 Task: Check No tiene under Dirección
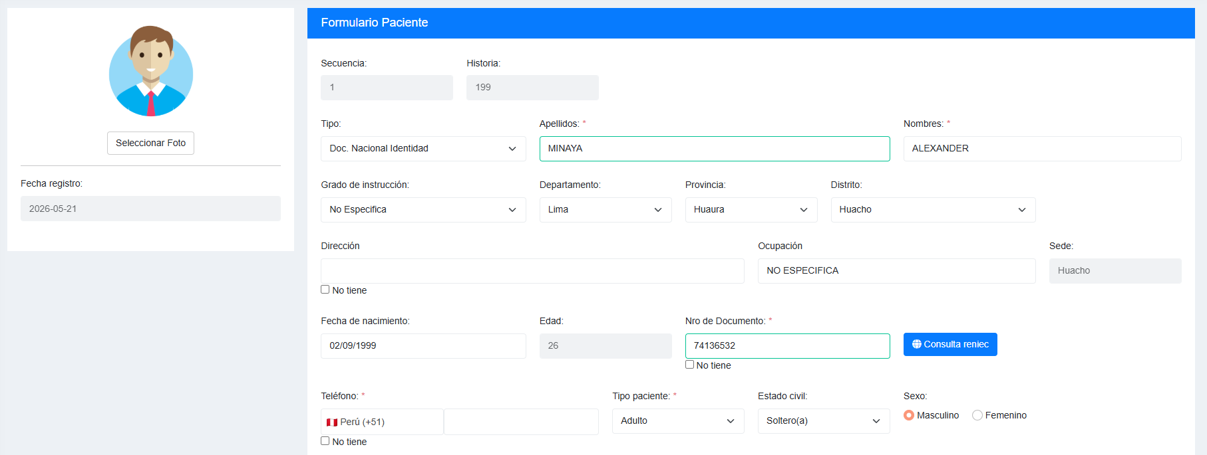coord(325,290)
